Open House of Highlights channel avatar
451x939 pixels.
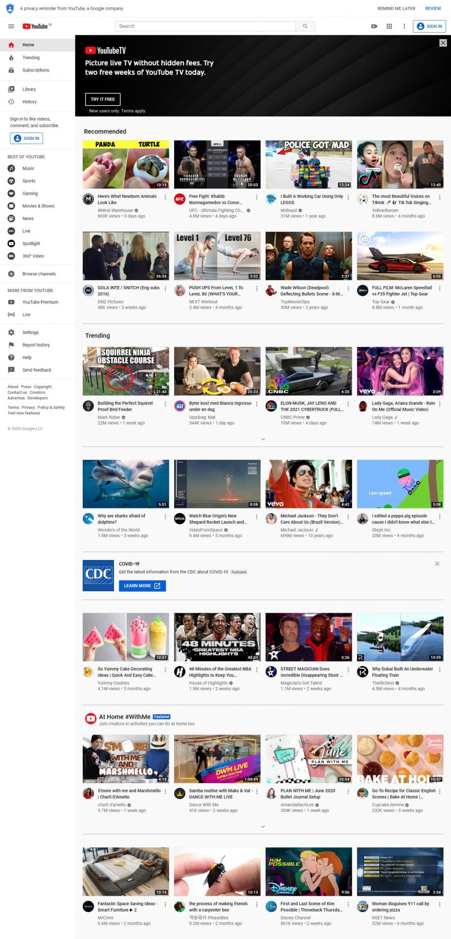[180, 671]
